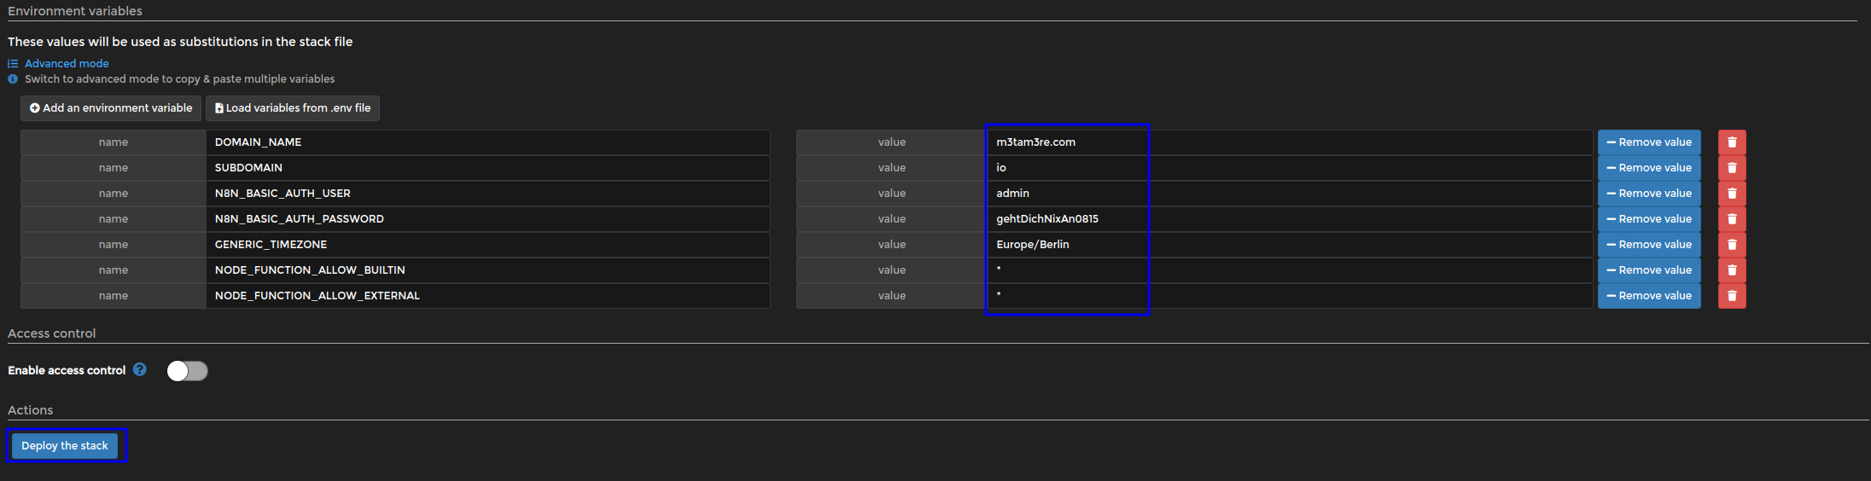The image size is (1871, 481).
Task: Enable the access control toggle
Action: point(187,371)
